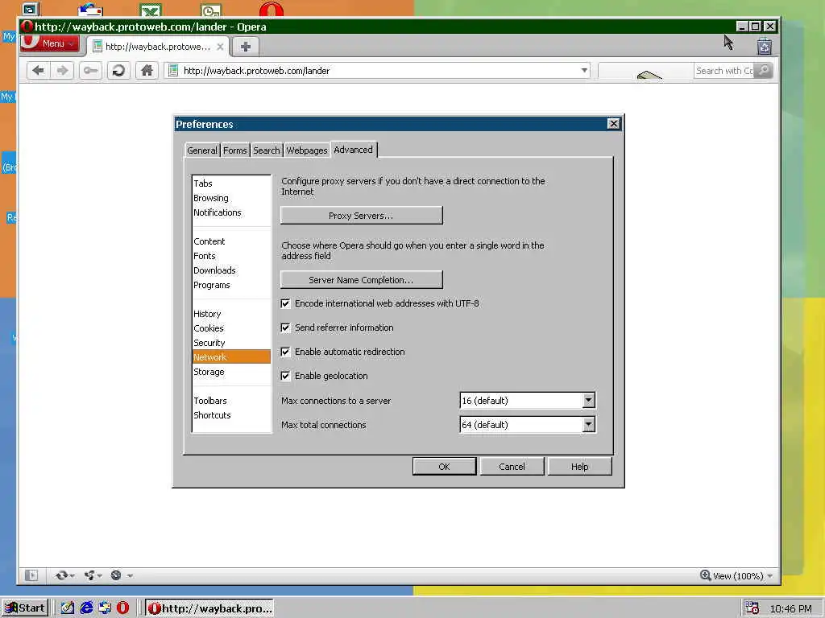Open a new tab with plus button
The height and width of the screenshot is (618, 825).
click(245, 47)
